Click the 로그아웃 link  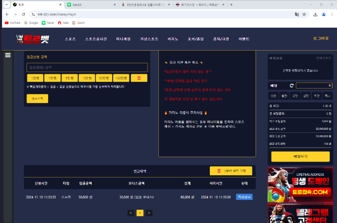point(321,38)
